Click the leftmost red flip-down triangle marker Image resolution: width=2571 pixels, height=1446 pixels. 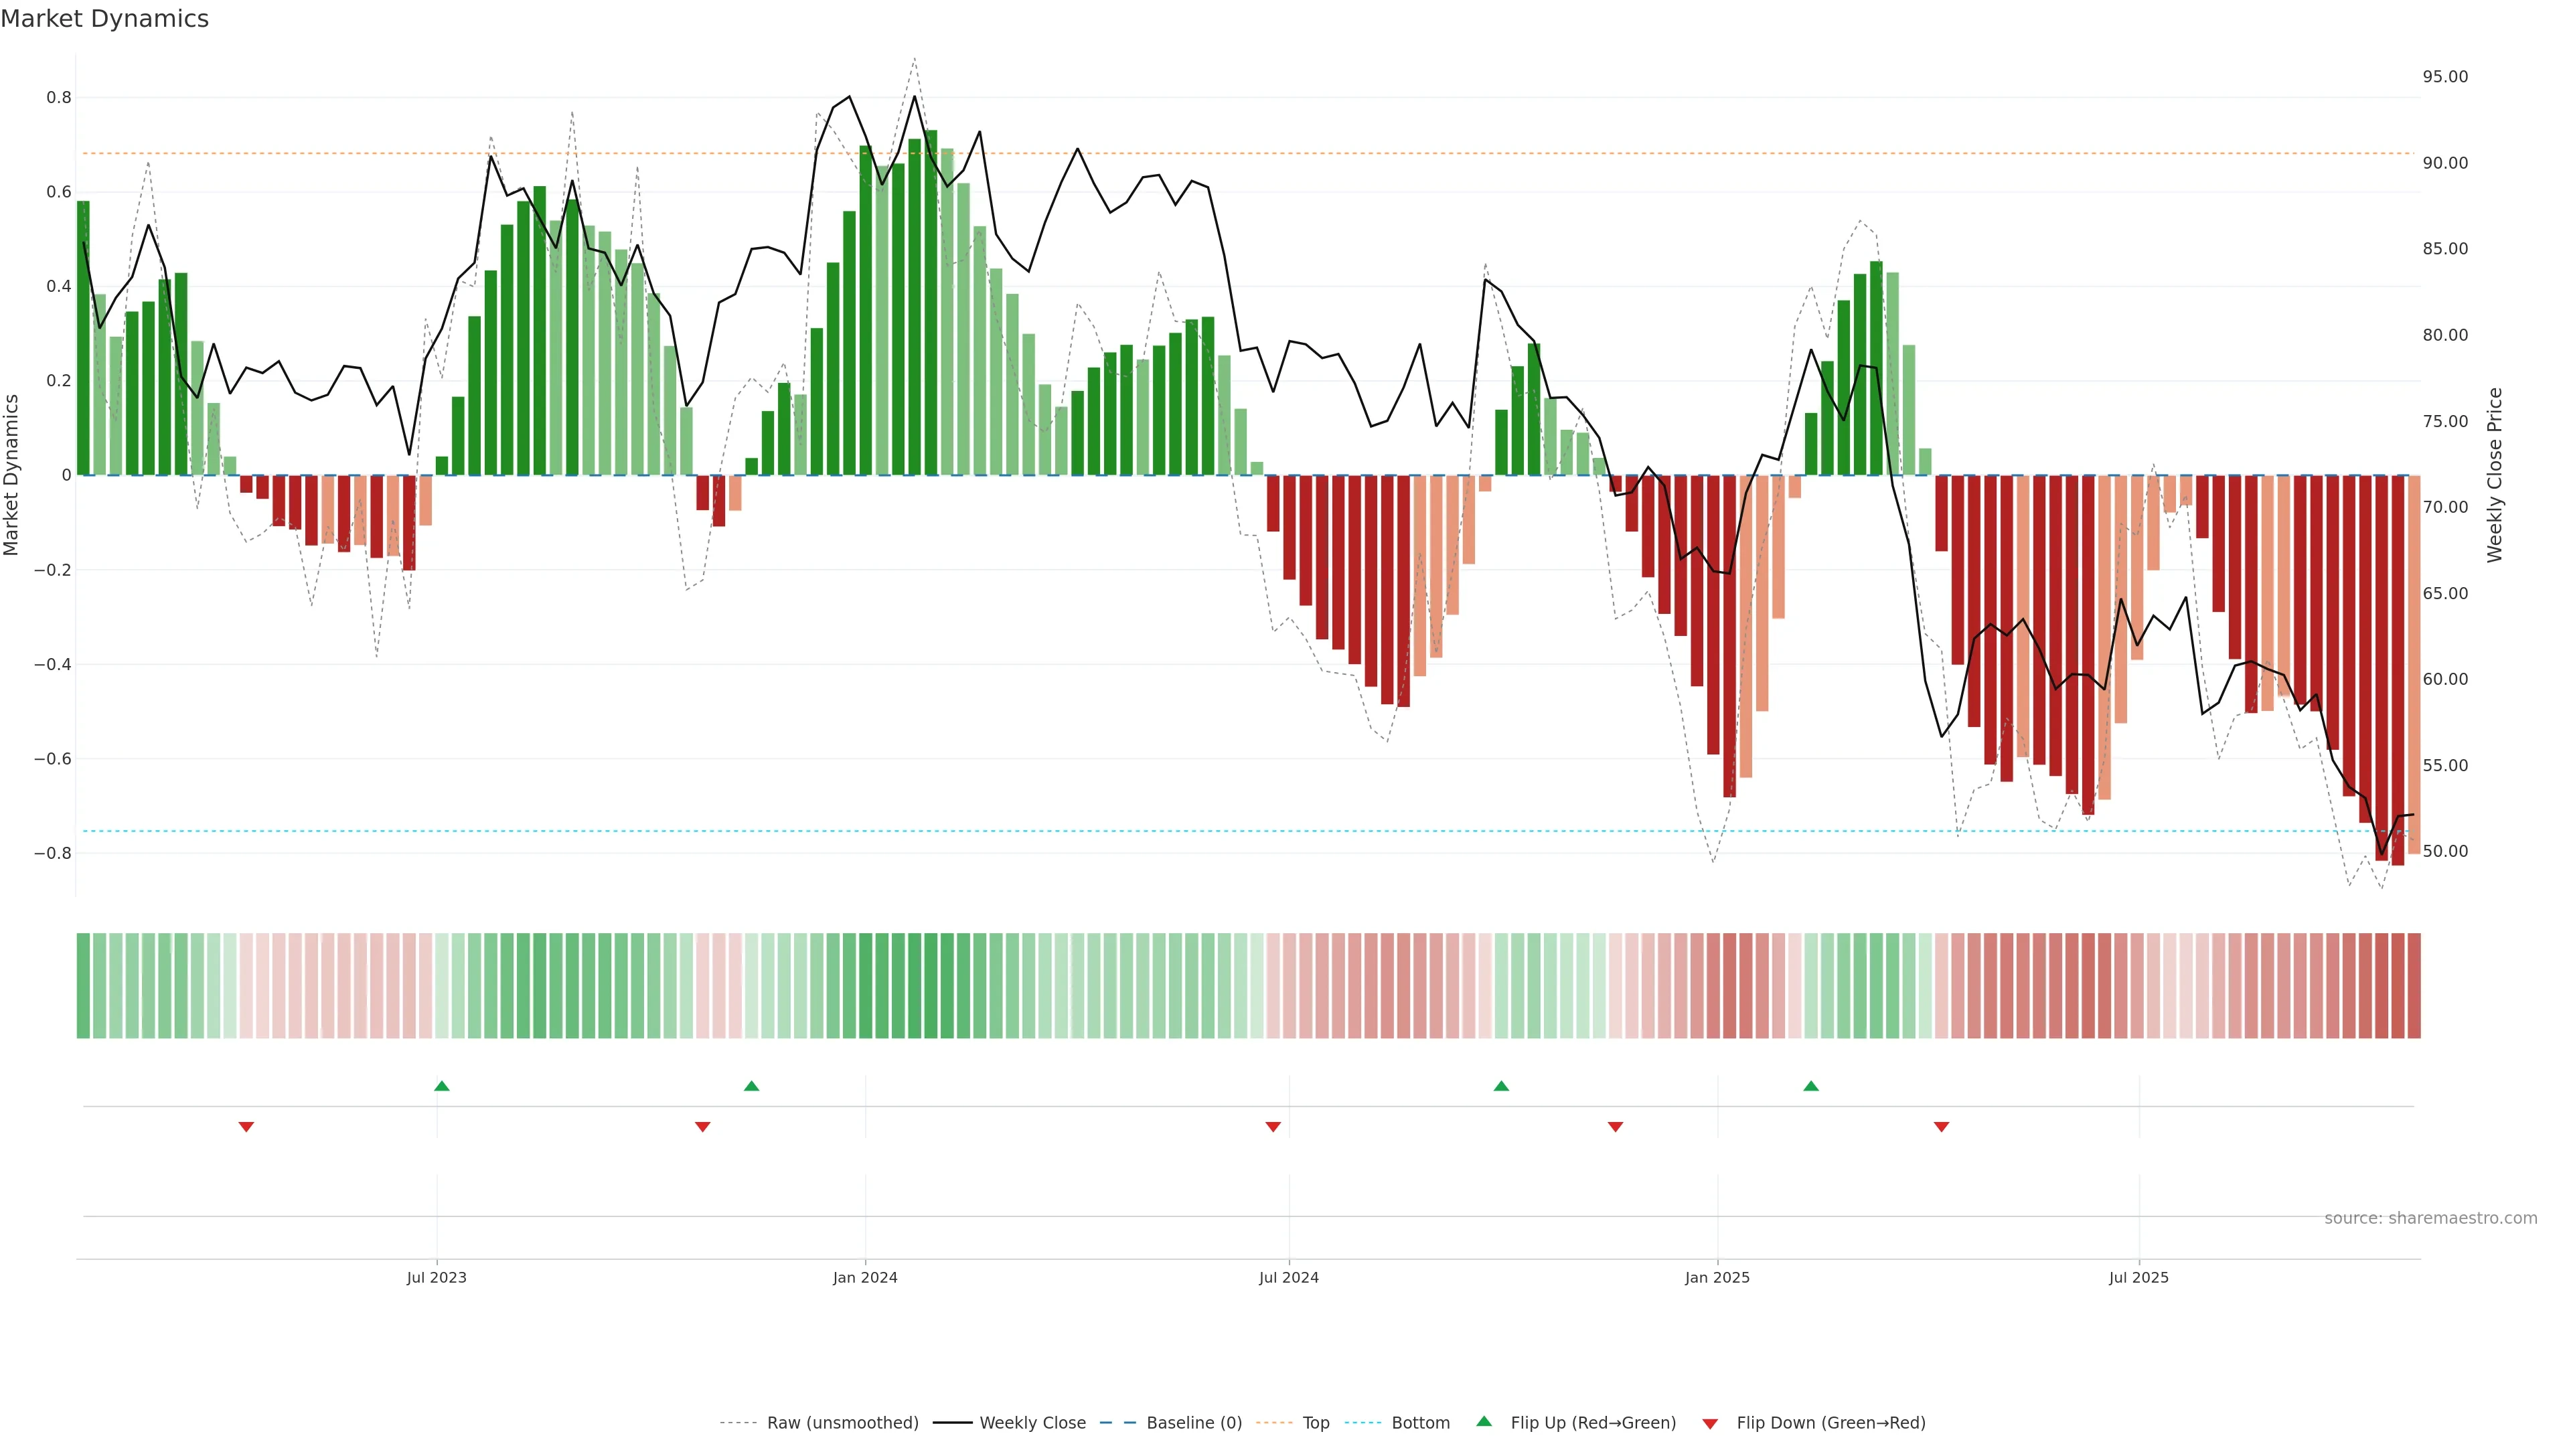coord(246,1127)
